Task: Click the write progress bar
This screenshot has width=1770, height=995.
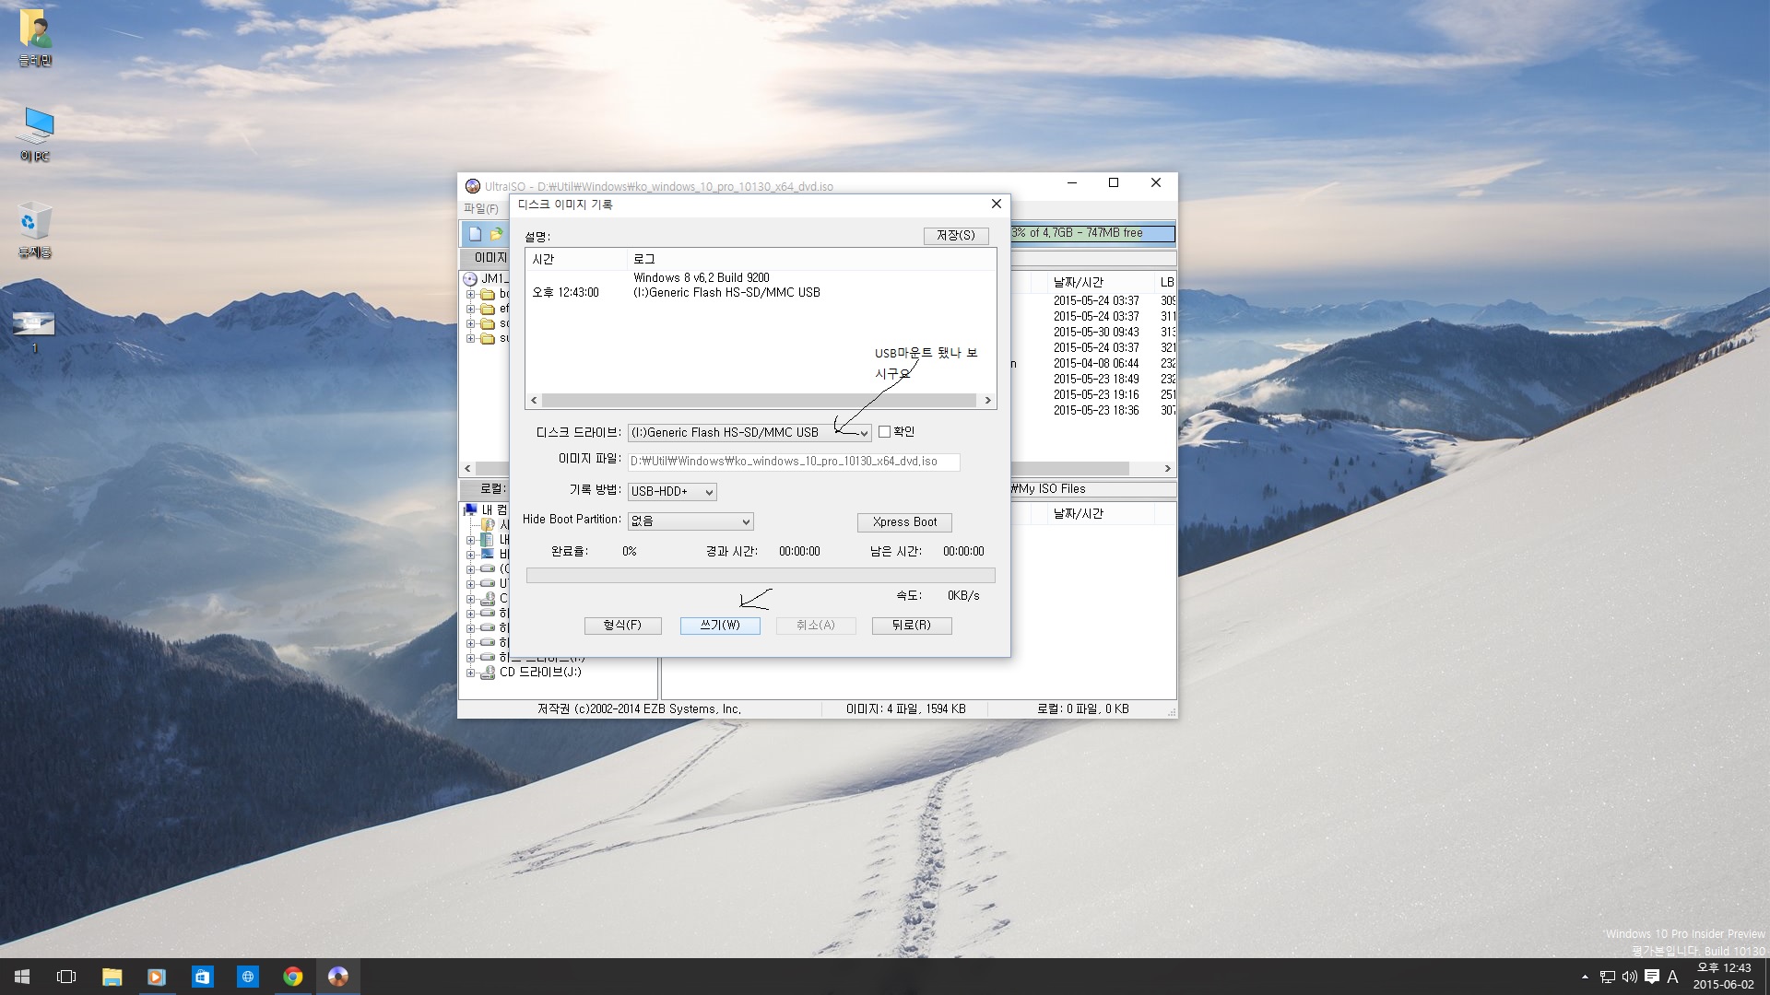Action: [x=761, y=576]
